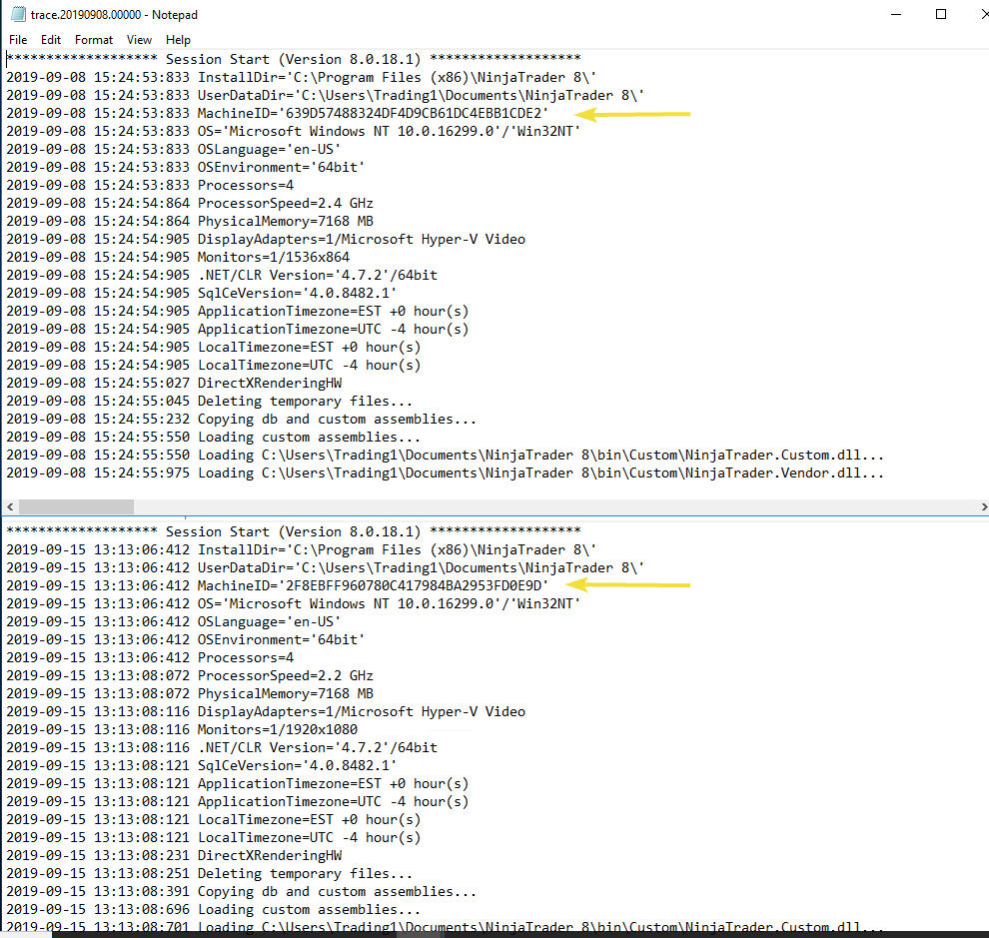Click the MachineID line starting with 2F8EBFF9
Screen dimensions: 989x938
point(278,586)
